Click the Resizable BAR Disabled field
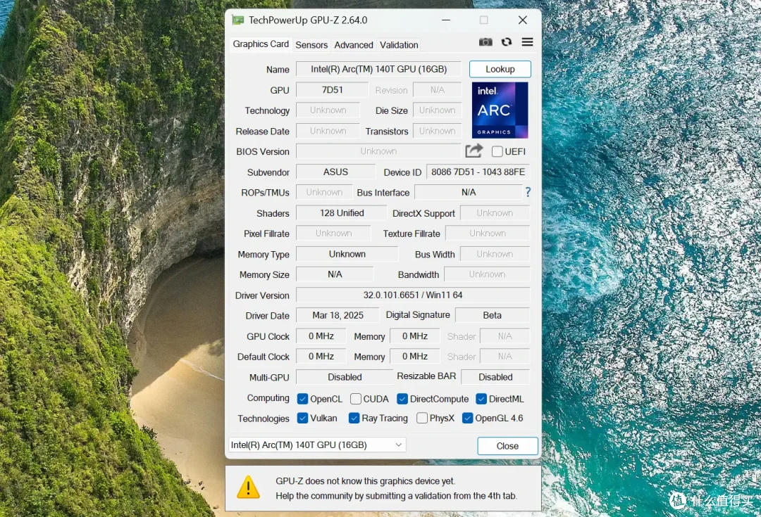 (x=495, y=376)
